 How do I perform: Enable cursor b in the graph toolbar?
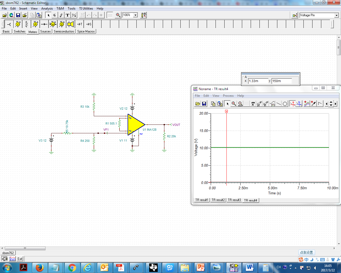[299, 104]
